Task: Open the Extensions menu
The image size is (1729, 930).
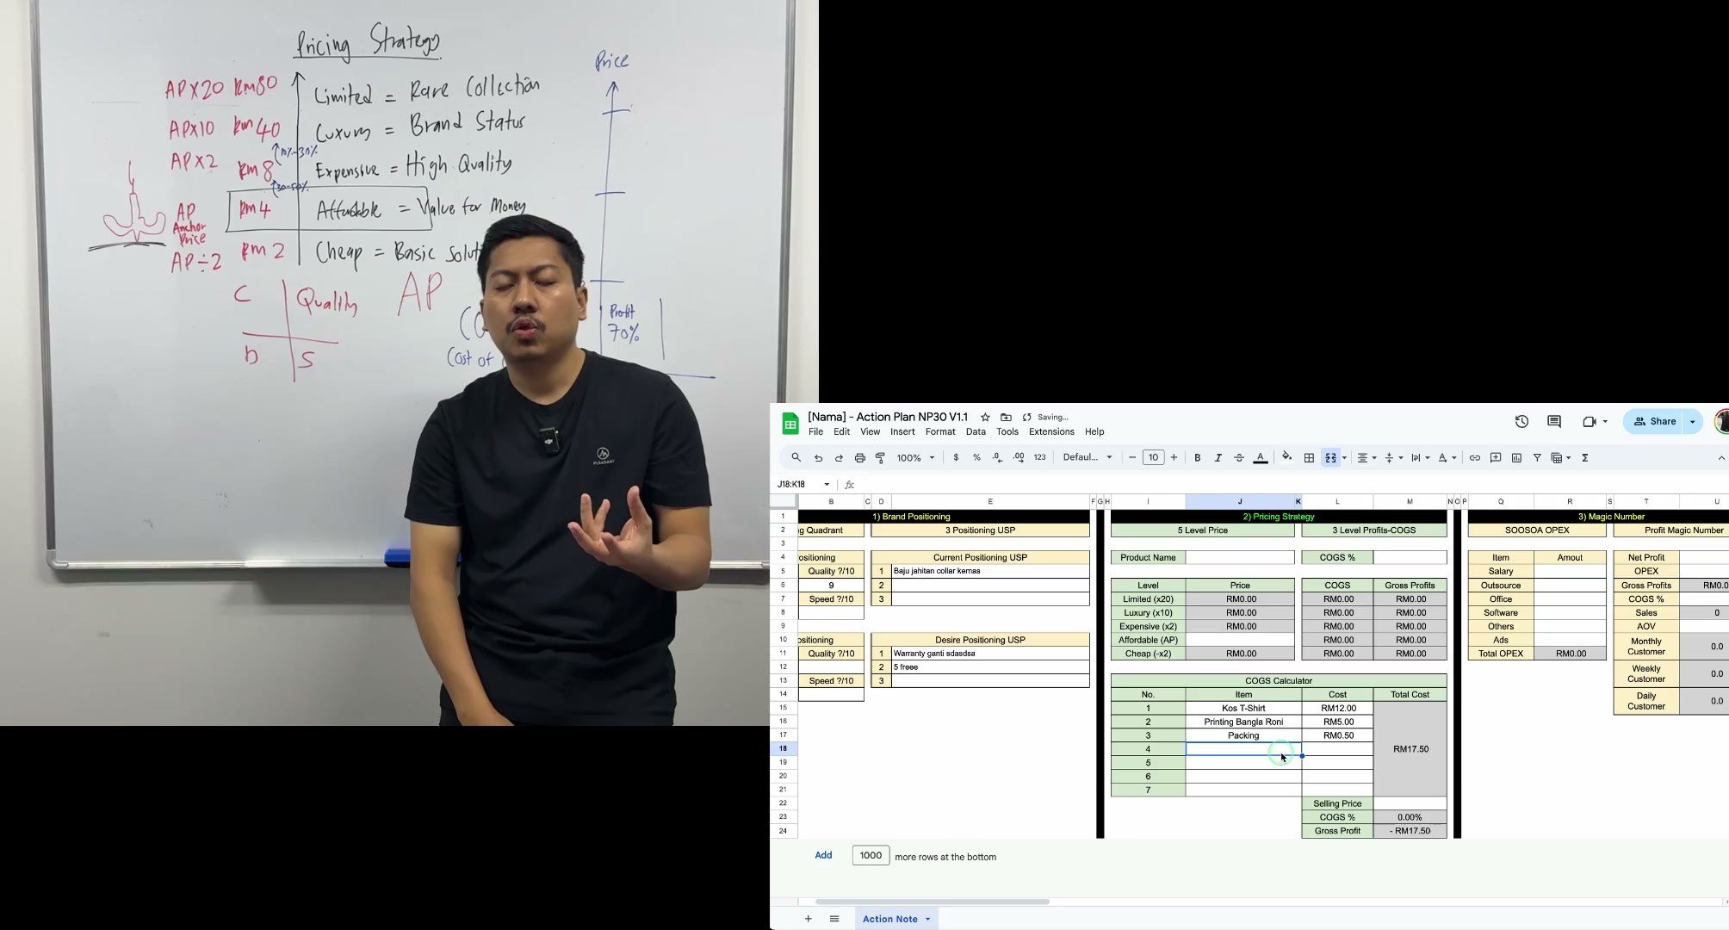Action: click(1051, 432)
